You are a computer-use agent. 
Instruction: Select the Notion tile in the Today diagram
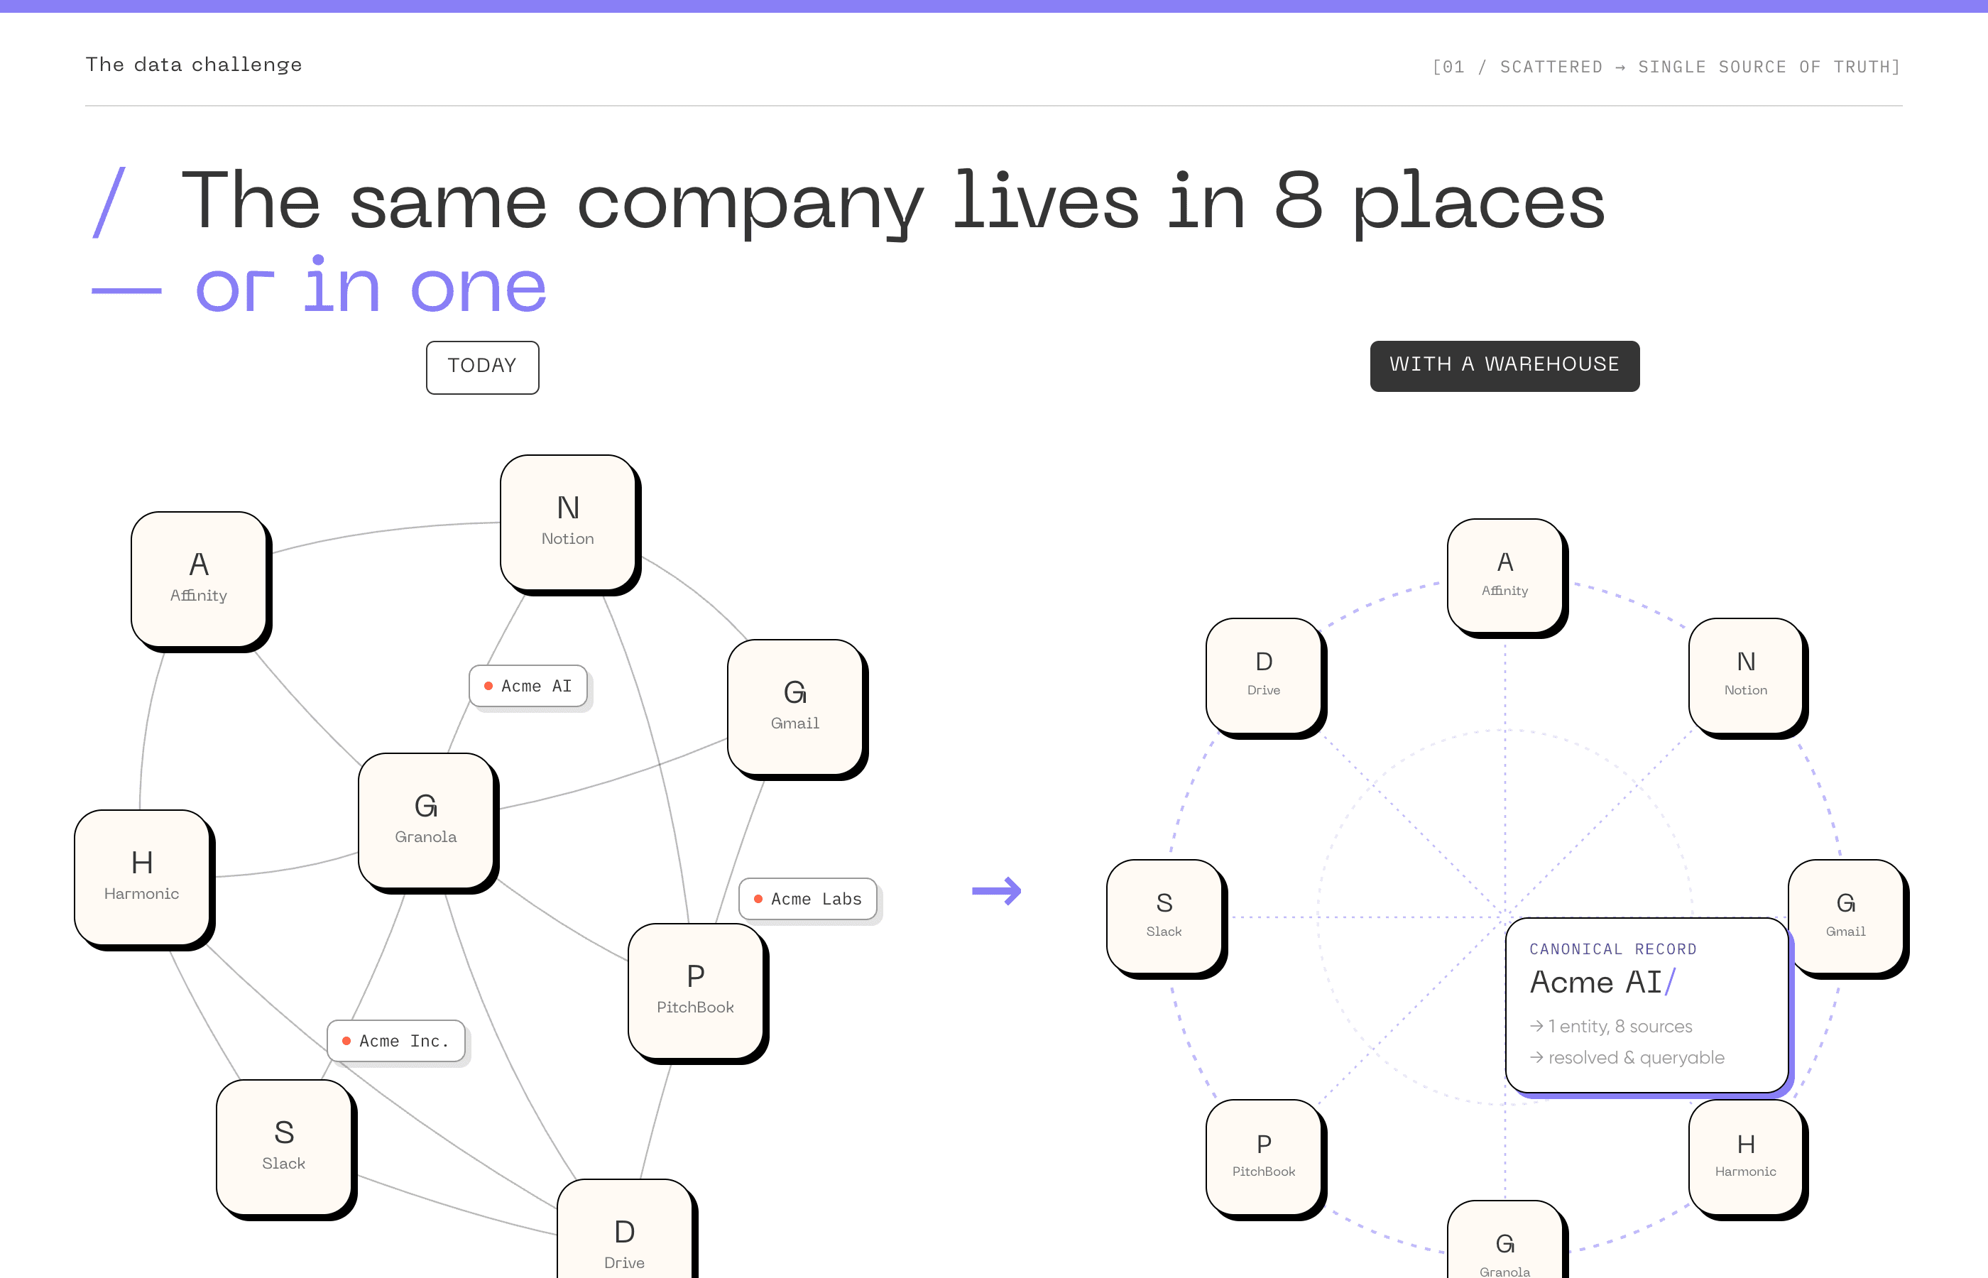click(569, 522)
